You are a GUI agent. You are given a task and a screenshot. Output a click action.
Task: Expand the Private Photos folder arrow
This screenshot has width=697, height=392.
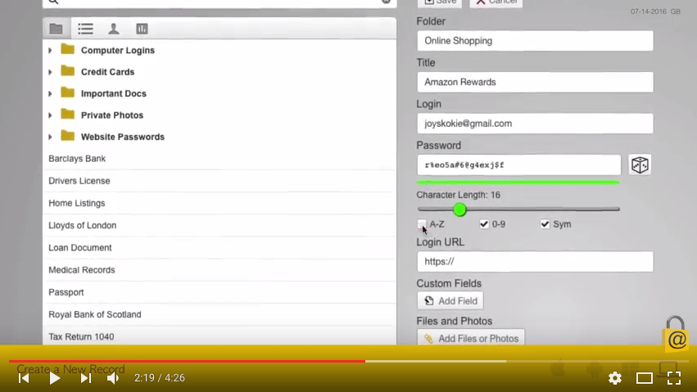point(50,115)
